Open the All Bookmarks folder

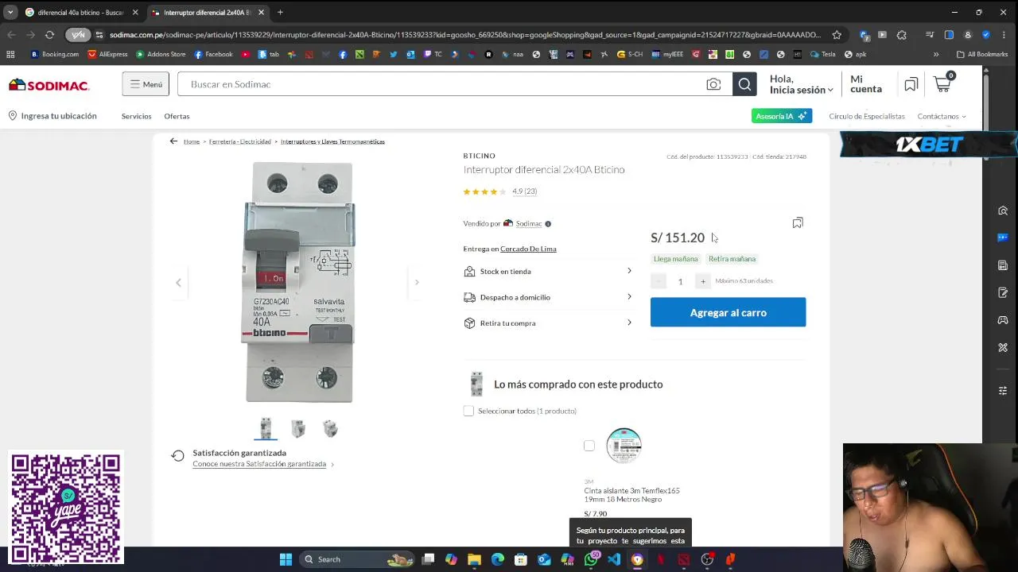[982, 54]
